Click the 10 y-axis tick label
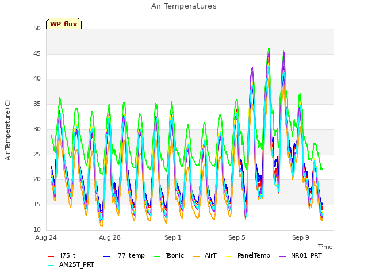This screenshot has width=368, height=276. pyautogui.click(x=37, y=229)
